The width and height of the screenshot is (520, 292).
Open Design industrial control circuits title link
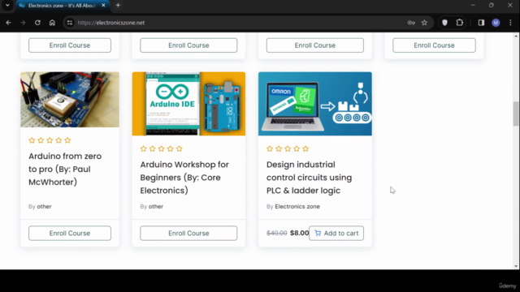[x=309, y=178]
